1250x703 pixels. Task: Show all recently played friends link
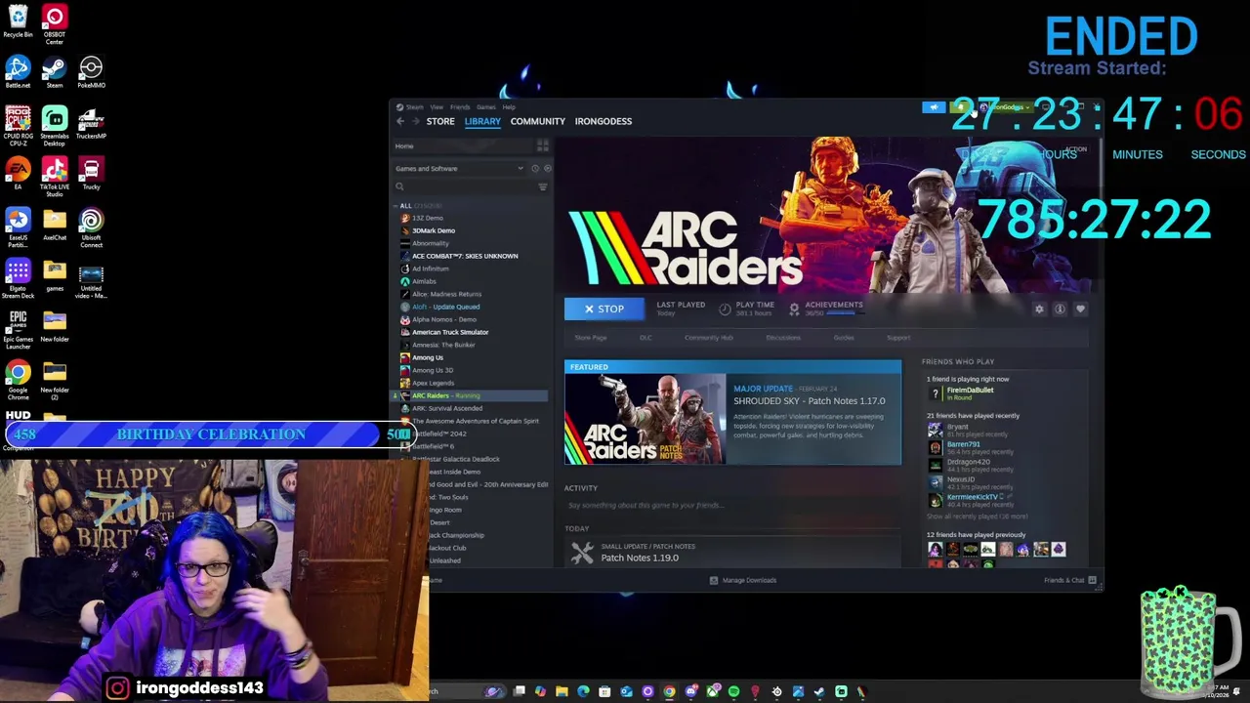coord(978,517)
